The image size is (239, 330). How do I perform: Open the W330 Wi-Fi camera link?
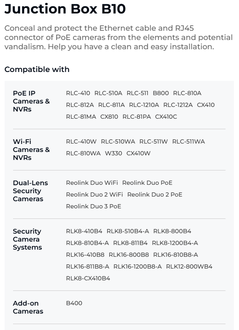point(113,153)
